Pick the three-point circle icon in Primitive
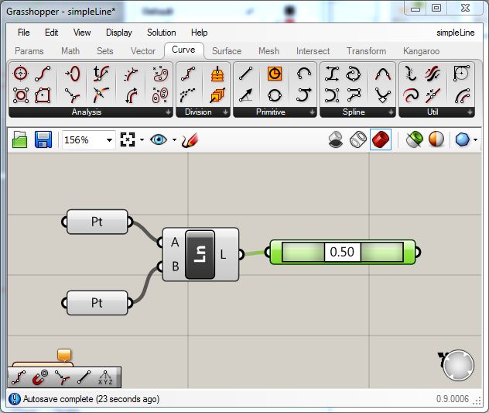 click(275, 95)
